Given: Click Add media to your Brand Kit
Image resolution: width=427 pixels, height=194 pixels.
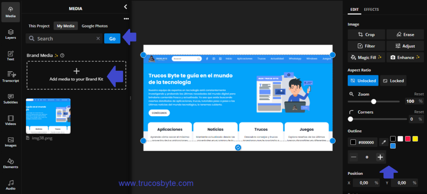Looking at the screenshot, I should coord(76,75).
